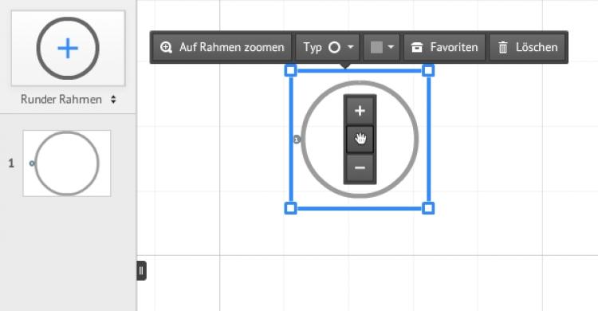This screenshot has width=598, height=311.
Task: Click the circle frame type icon
Action: (x=334, y=47)
